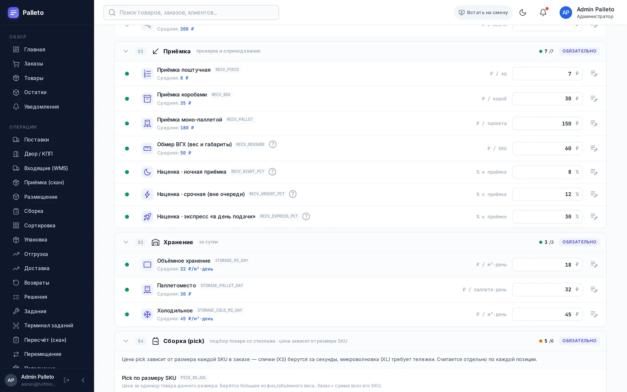Toggle status dot for Приёмка коробами

[x=127, y=99]
